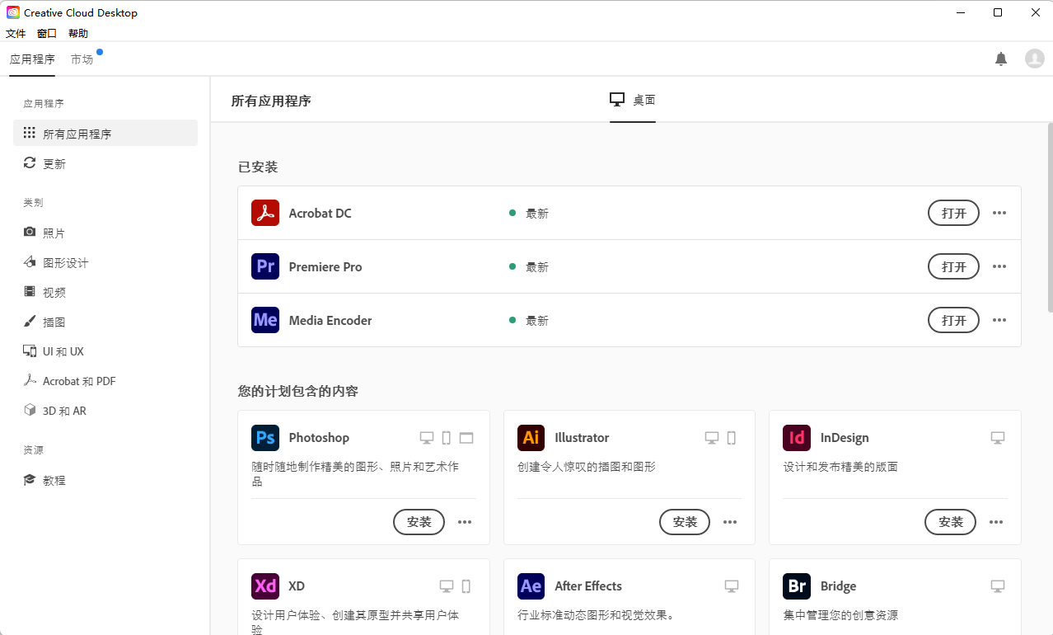The width and height of the screenshot is (1053, 635).
Task: Open the user account avatar
Action: coord(1034,59)
